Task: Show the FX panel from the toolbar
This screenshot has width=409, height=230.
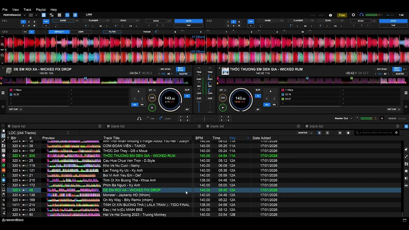Action: click(x=44, y=15)
